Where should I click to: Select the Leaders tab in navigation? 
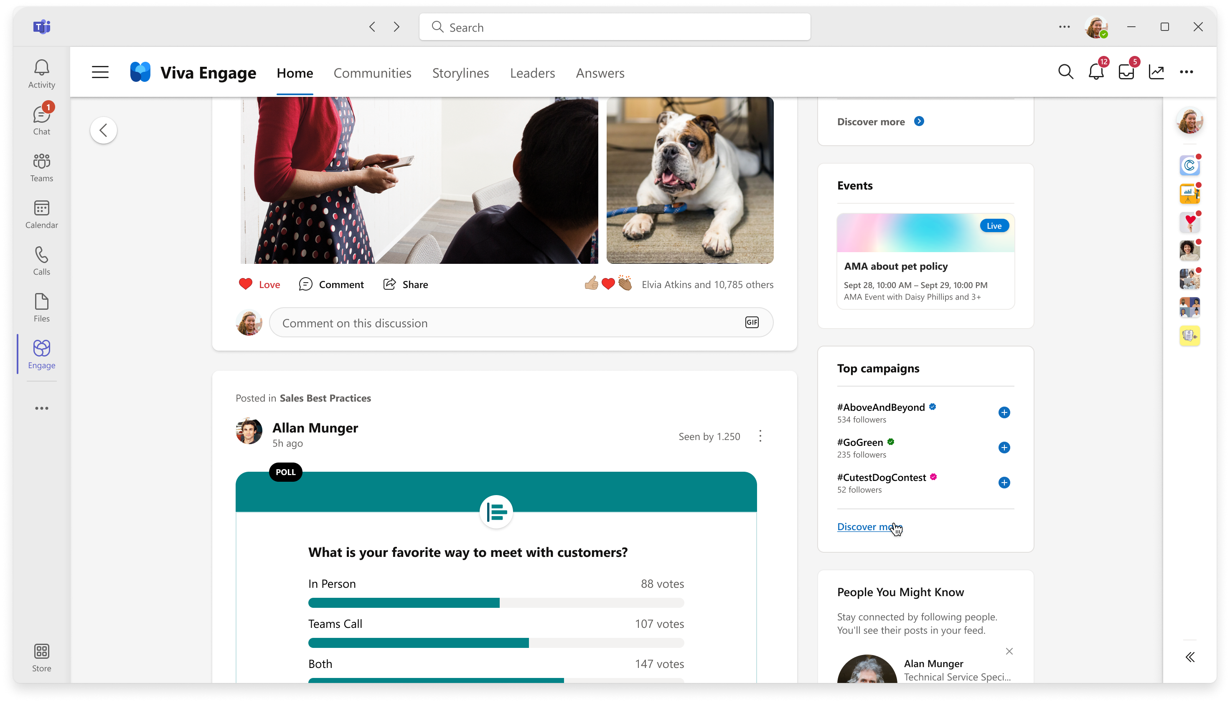click(532, 73)
